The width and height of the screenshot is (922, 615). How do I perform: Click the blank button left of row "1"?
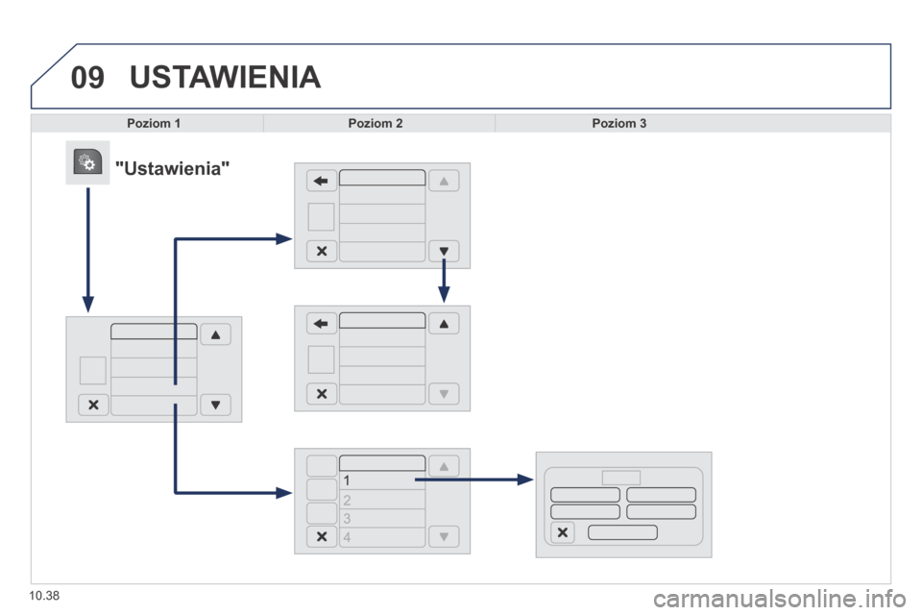coord(322,465)
